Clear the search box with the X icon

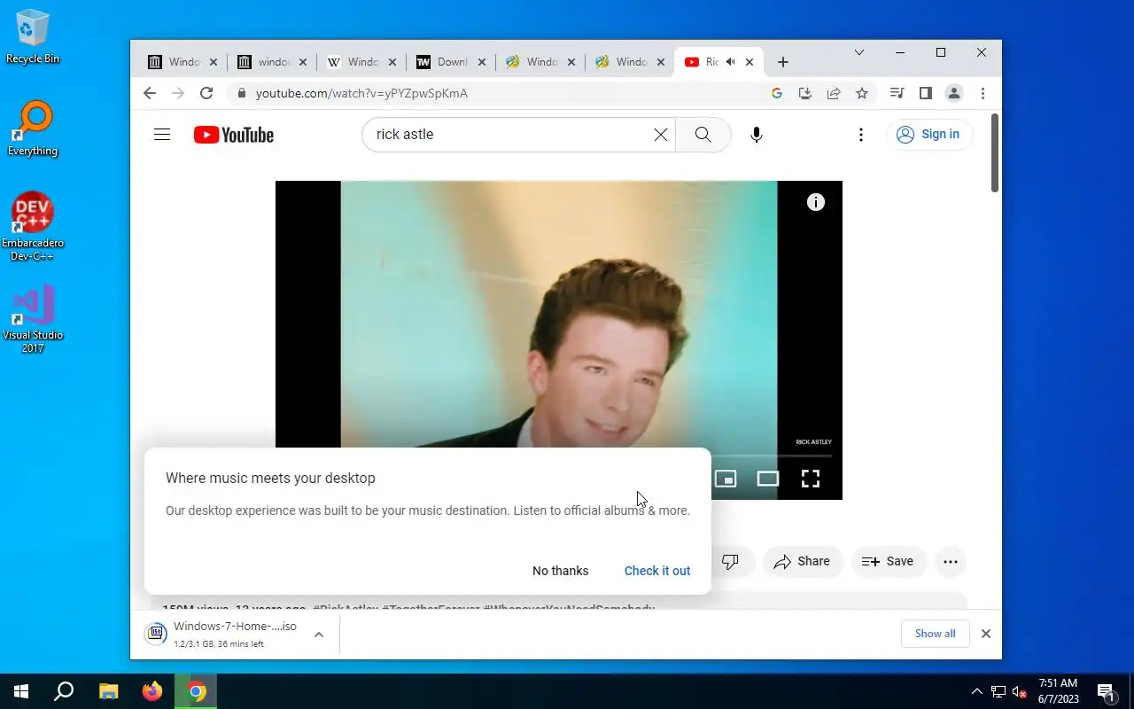coord(661,135)
